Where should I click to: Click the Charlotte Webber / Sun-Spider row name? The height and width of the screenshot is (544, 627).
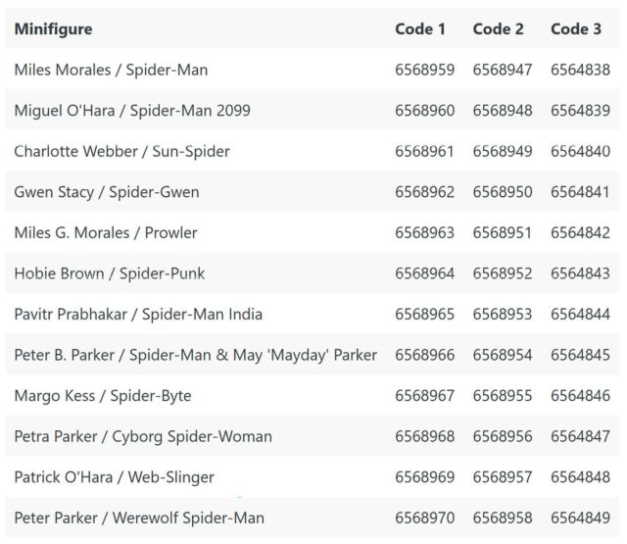122,151
